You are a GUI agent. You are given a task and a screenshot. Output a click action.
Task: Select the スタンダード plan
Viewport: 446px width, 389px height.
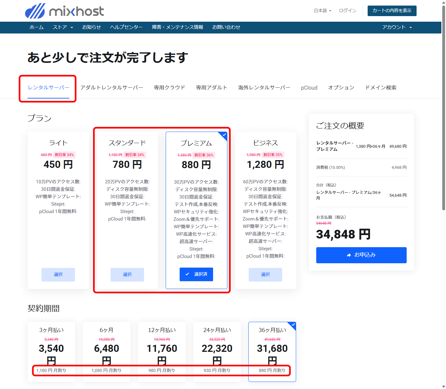pos(127,274)
